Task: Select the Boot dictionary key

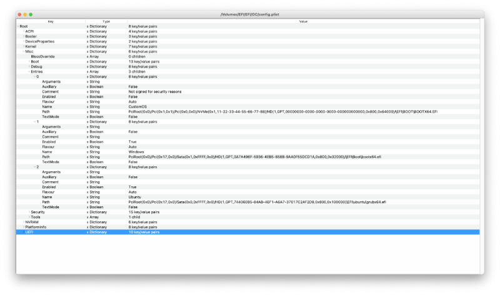Action: (x=35, y=61)
